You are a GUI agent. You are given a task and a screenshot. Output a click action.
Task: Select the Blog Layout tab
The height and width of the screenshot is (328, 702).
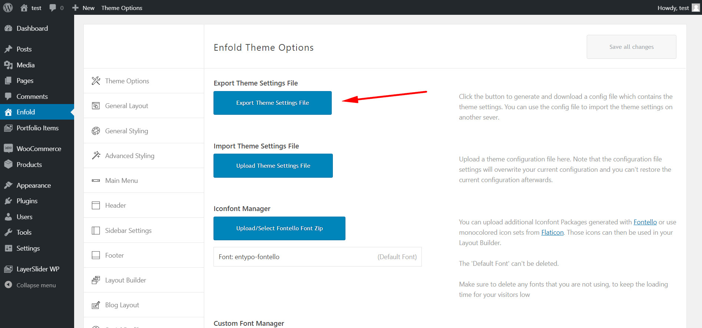tap(144, 305)
